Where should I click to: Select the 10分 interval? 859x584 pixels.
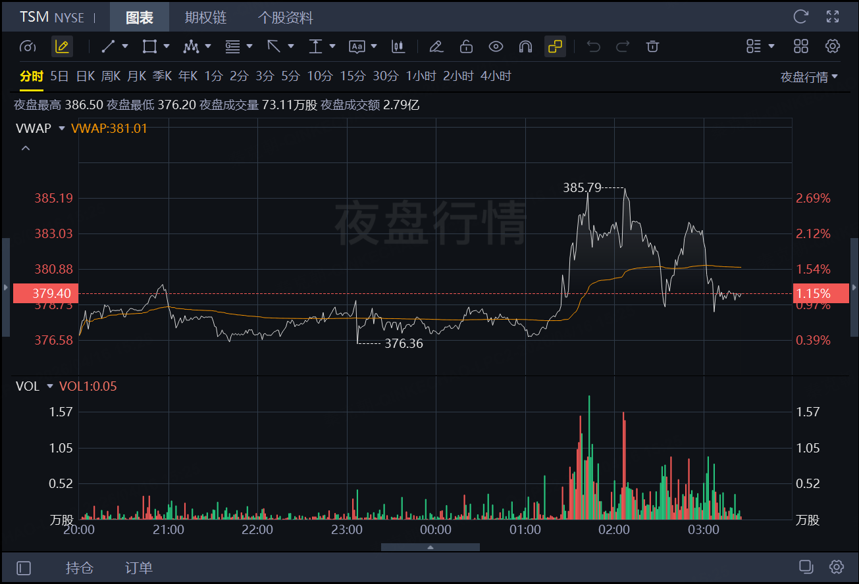point(320,76)
